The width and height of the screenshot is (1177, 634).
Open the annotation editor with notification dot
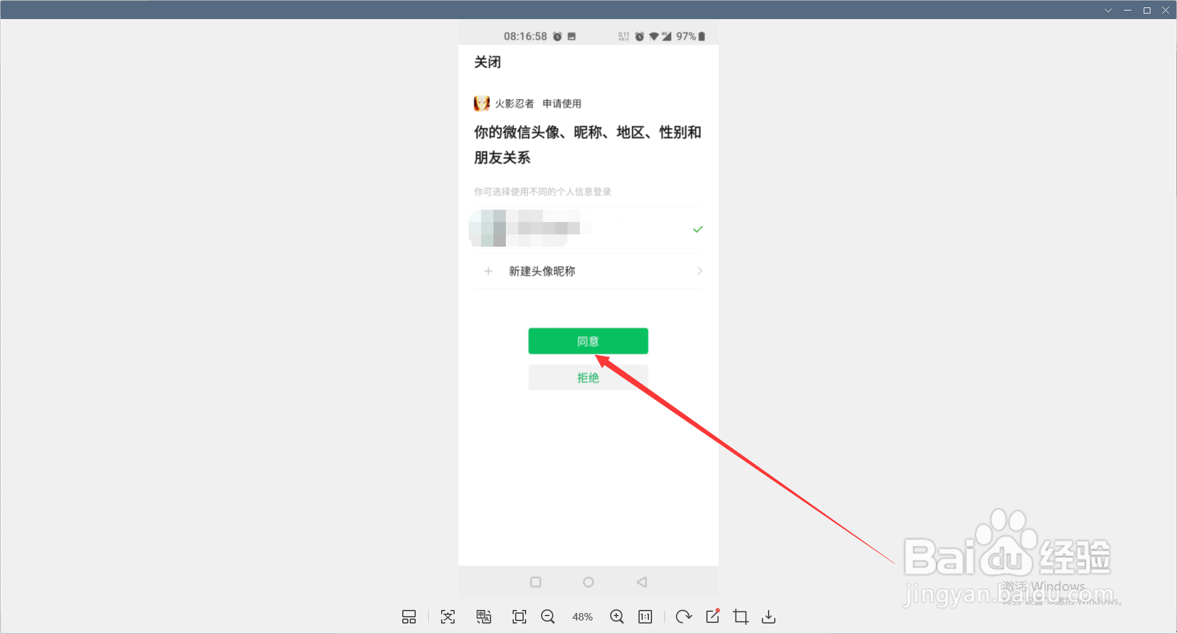click(712, 617)
